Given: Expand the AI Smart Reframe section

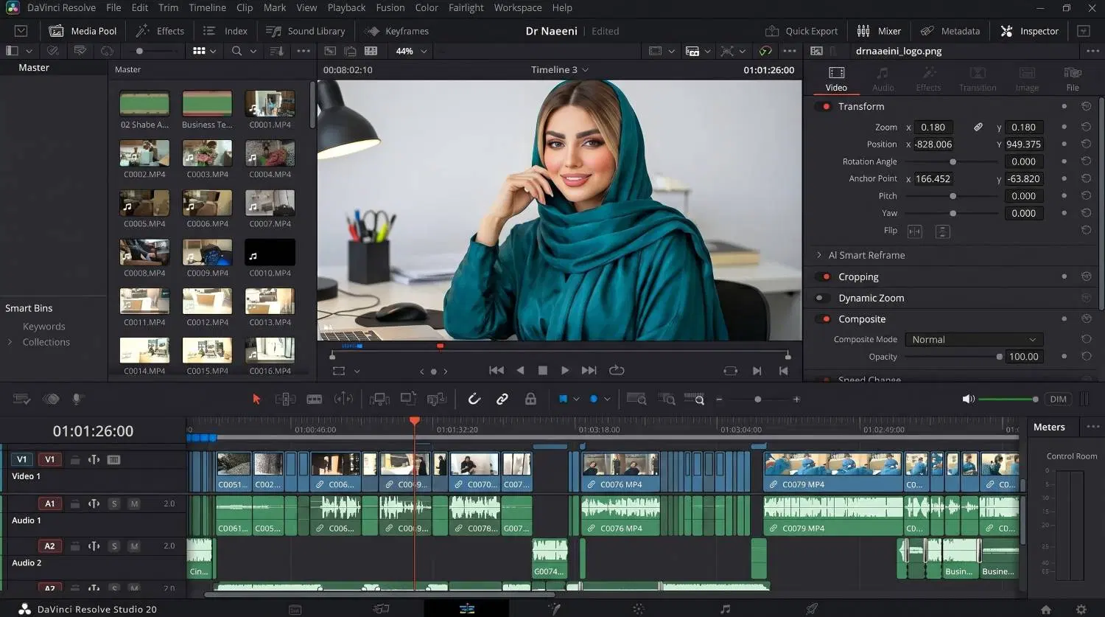Looking at the screenshot, I should pyautogui.click(x=818, y=255).
